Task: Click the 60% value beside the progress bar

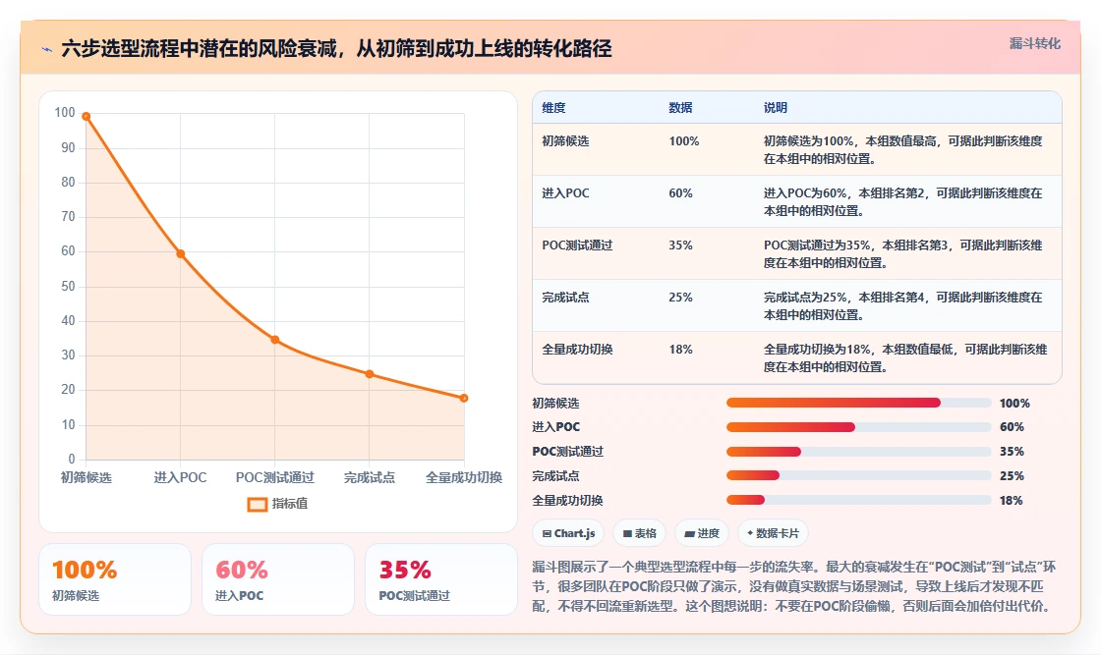Action: pyautogui.click(x=1012, y=427)
